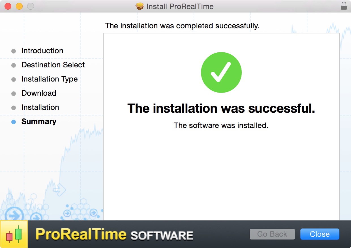The image size is (351, 248).
Task: Click the package icon beside the window title
Action: click(x=140, y=6)
